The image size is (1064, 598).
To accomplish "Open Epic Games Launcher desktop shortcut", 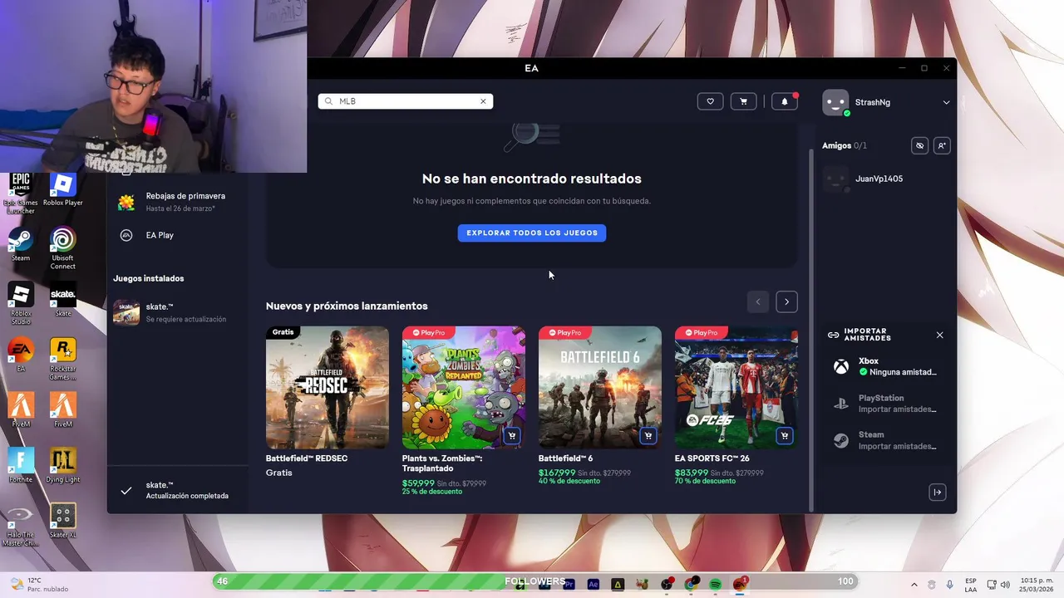I will [x=21, y=194].
